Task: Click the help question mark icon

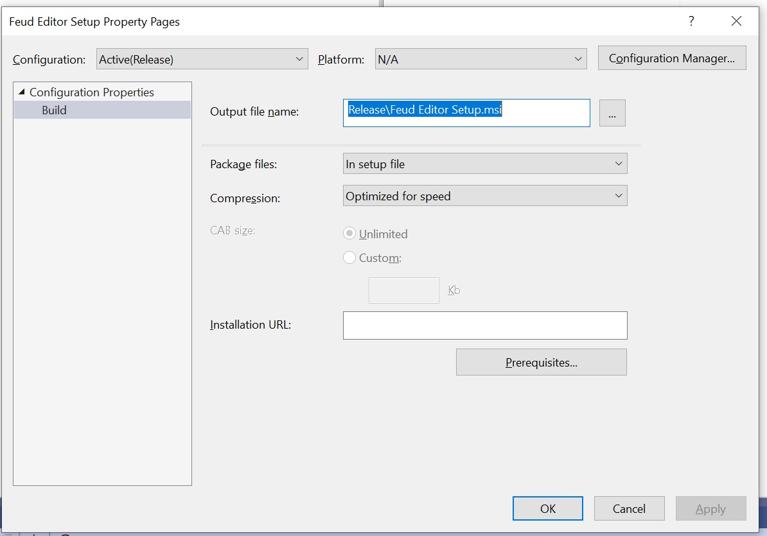Action: pyautogui.click(x=691, y=21)
